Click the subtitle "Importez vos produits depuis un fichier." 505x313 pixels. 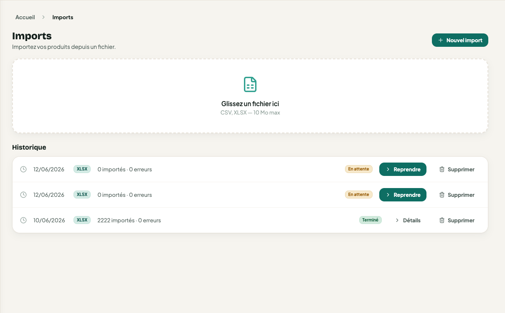point(64,47)
